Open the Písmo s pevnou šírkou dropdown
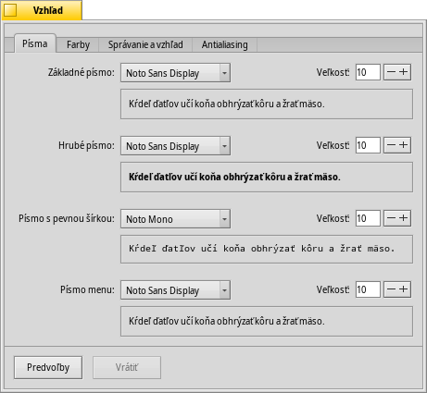Image resolution: width=427 pixels, height=393 pixels. (175, 219)
